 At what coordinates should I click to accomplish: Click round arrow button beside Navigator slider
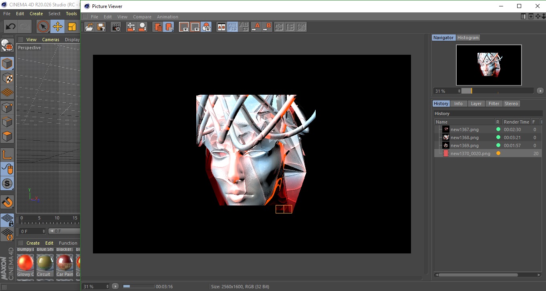(540, 91)
